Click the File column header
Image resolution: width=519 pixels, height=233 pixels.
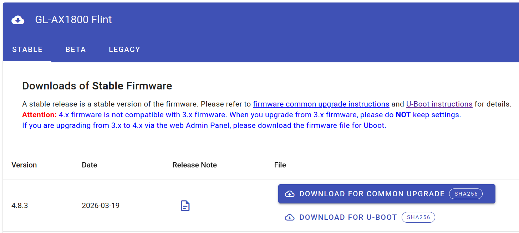(x=280, y=165)
